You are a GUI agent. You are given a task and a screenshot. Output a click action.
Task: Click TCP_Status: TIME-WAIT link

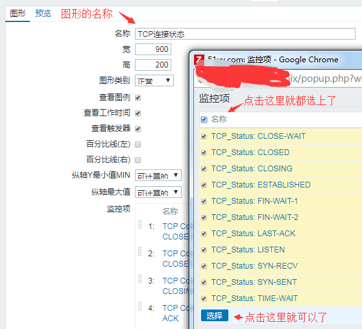pos(254,299)
